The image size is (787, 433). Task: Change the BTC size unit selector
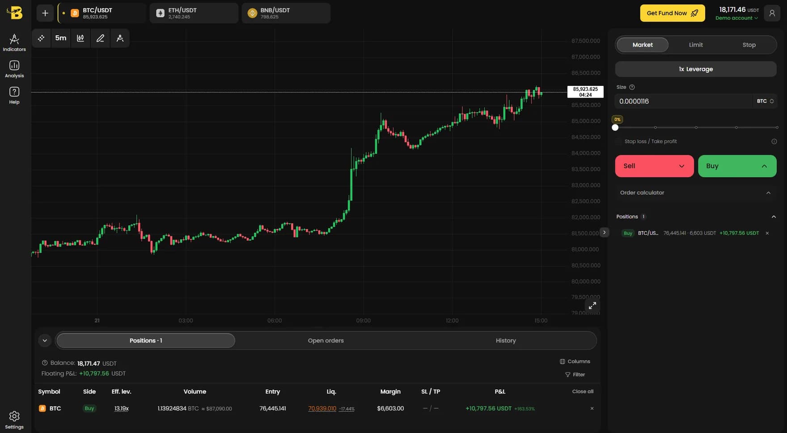click(765, 101)
